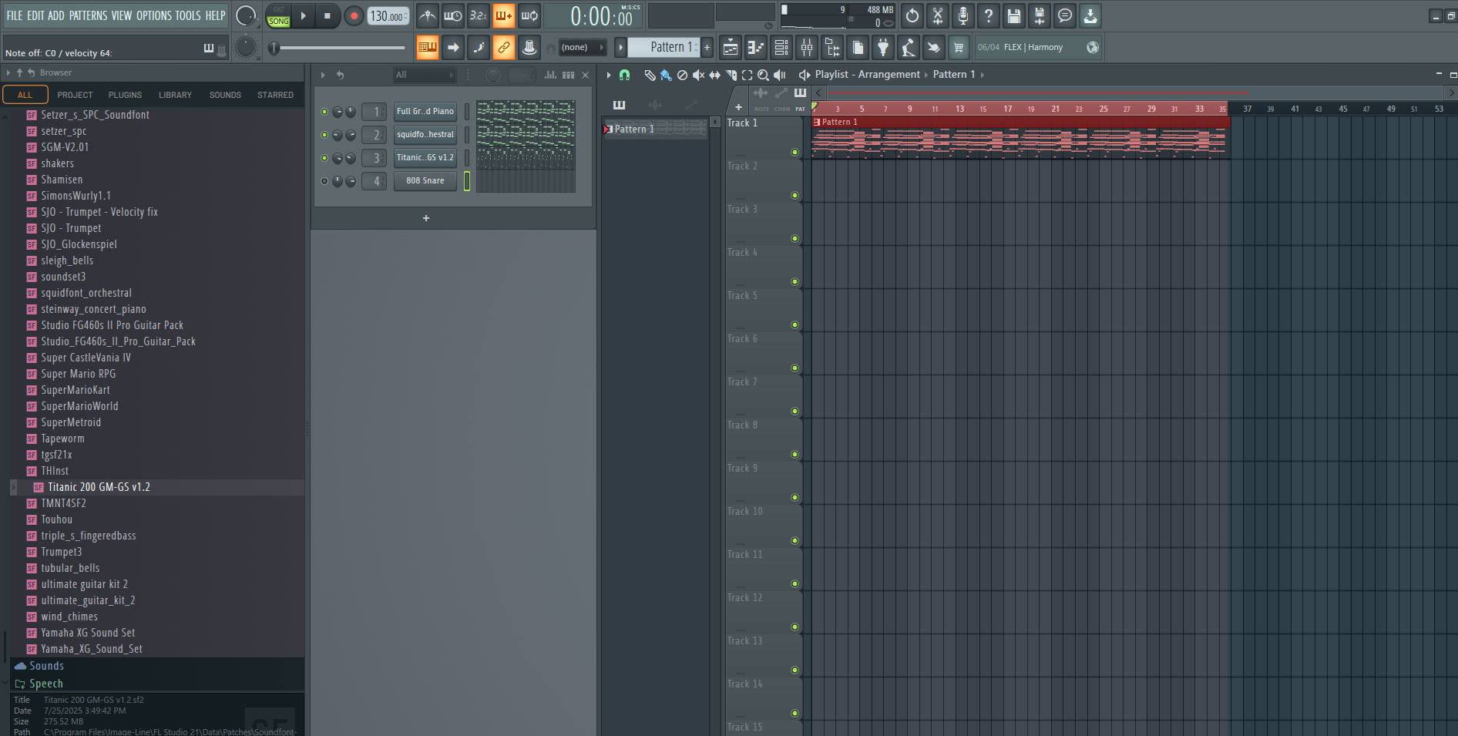Select the 808 Snare channel button
Image resolution: width=1458 pixels, height=736 pixels.
tap(425, 181)
